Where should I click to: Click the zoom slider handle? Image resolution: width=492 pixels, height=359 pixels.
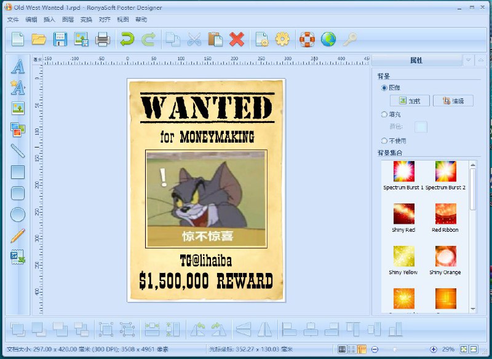click(x=395, y=349)
